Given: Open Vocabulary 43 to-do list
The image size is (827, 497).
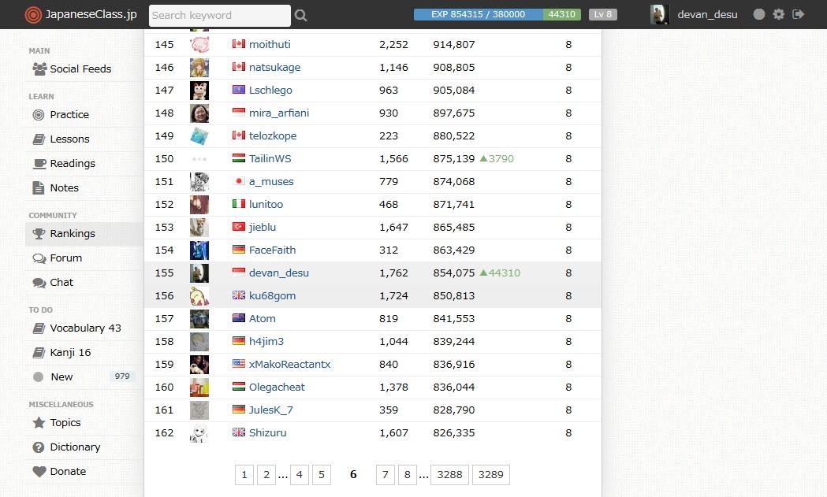Looking at the screenshot, I should tap(85, 328).
